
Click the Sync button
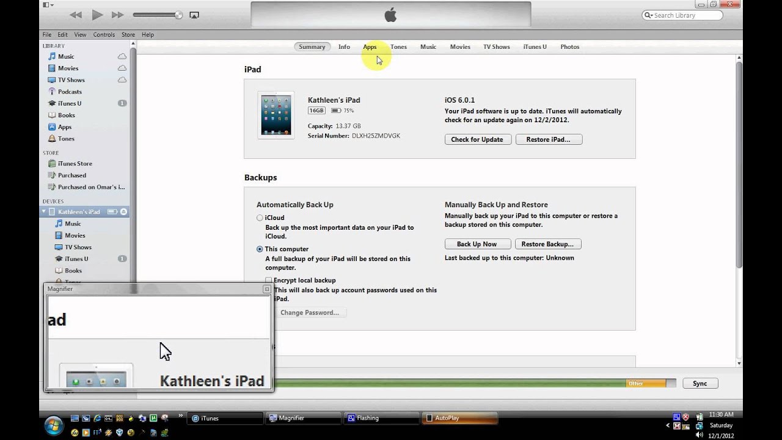tap(700, 384)
